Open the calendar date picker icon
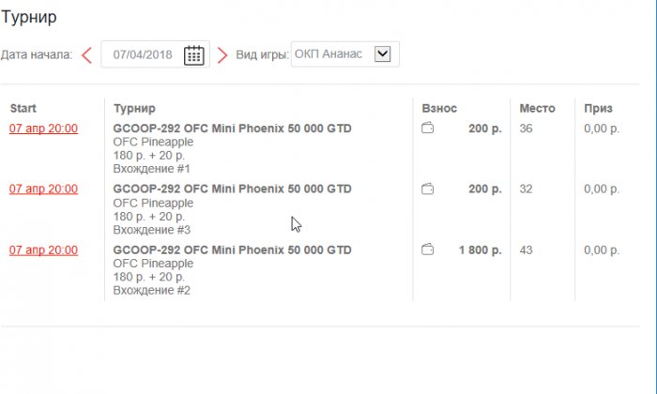The image size is (657, 394). click(193, 54)
